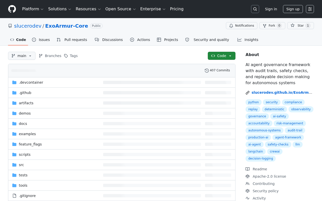Select the ai-safety topic tag

(279, 116)
